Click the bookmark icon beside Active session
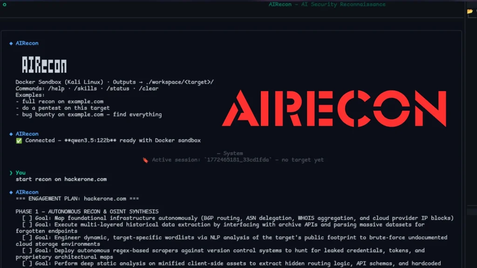477x268 pixels. 145,160
